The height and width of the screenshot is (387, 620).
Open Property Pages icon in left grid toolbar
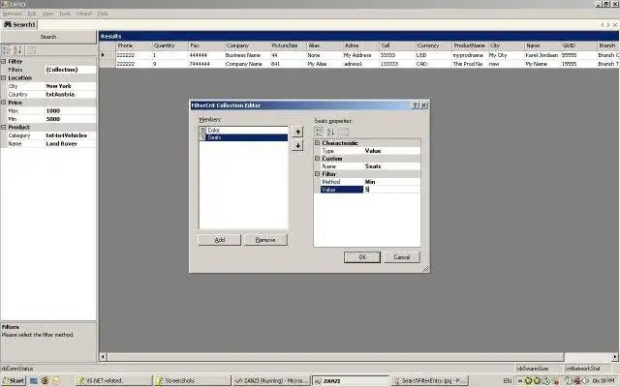[x=31, y=50]
